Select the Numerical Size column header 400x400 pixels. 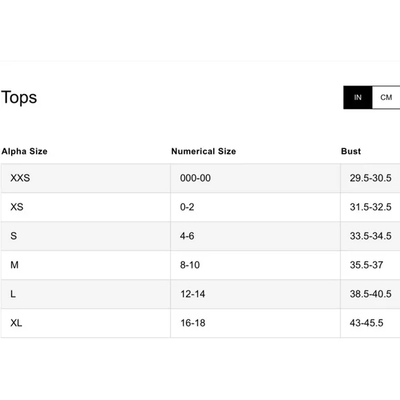[x=203, y=151]
